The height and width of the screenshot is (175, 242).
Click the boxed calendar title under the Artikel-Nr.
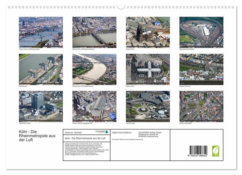coord(85,138)
